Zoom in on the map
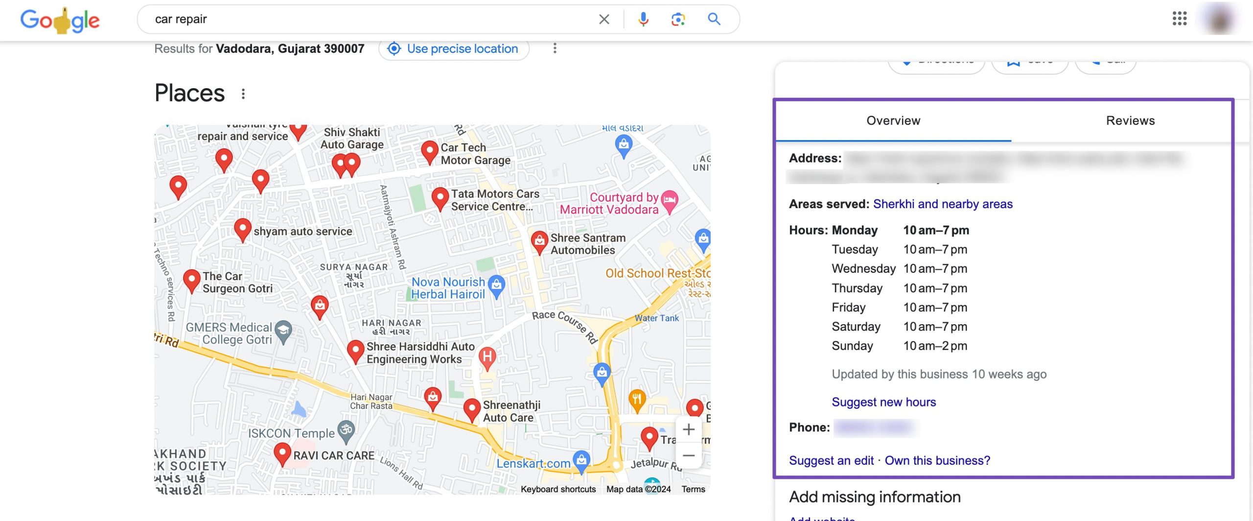Screen dimensions: 1253x521 (689, 429)
